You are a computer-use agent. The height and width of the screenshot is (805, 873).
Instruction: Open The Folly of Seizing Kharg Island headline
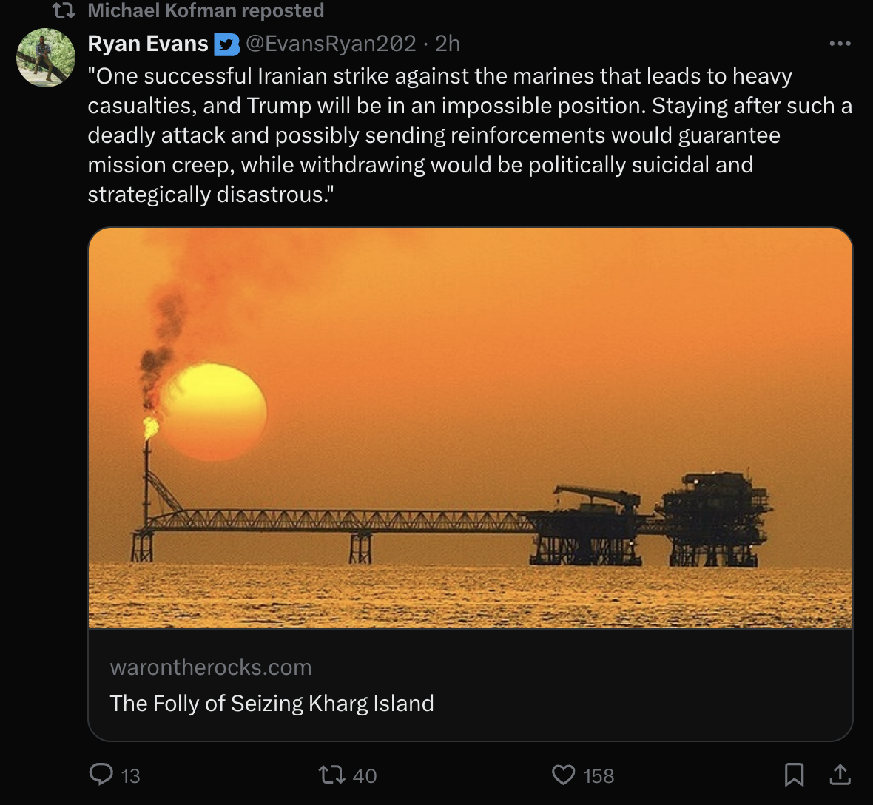[x=272, y=703]
